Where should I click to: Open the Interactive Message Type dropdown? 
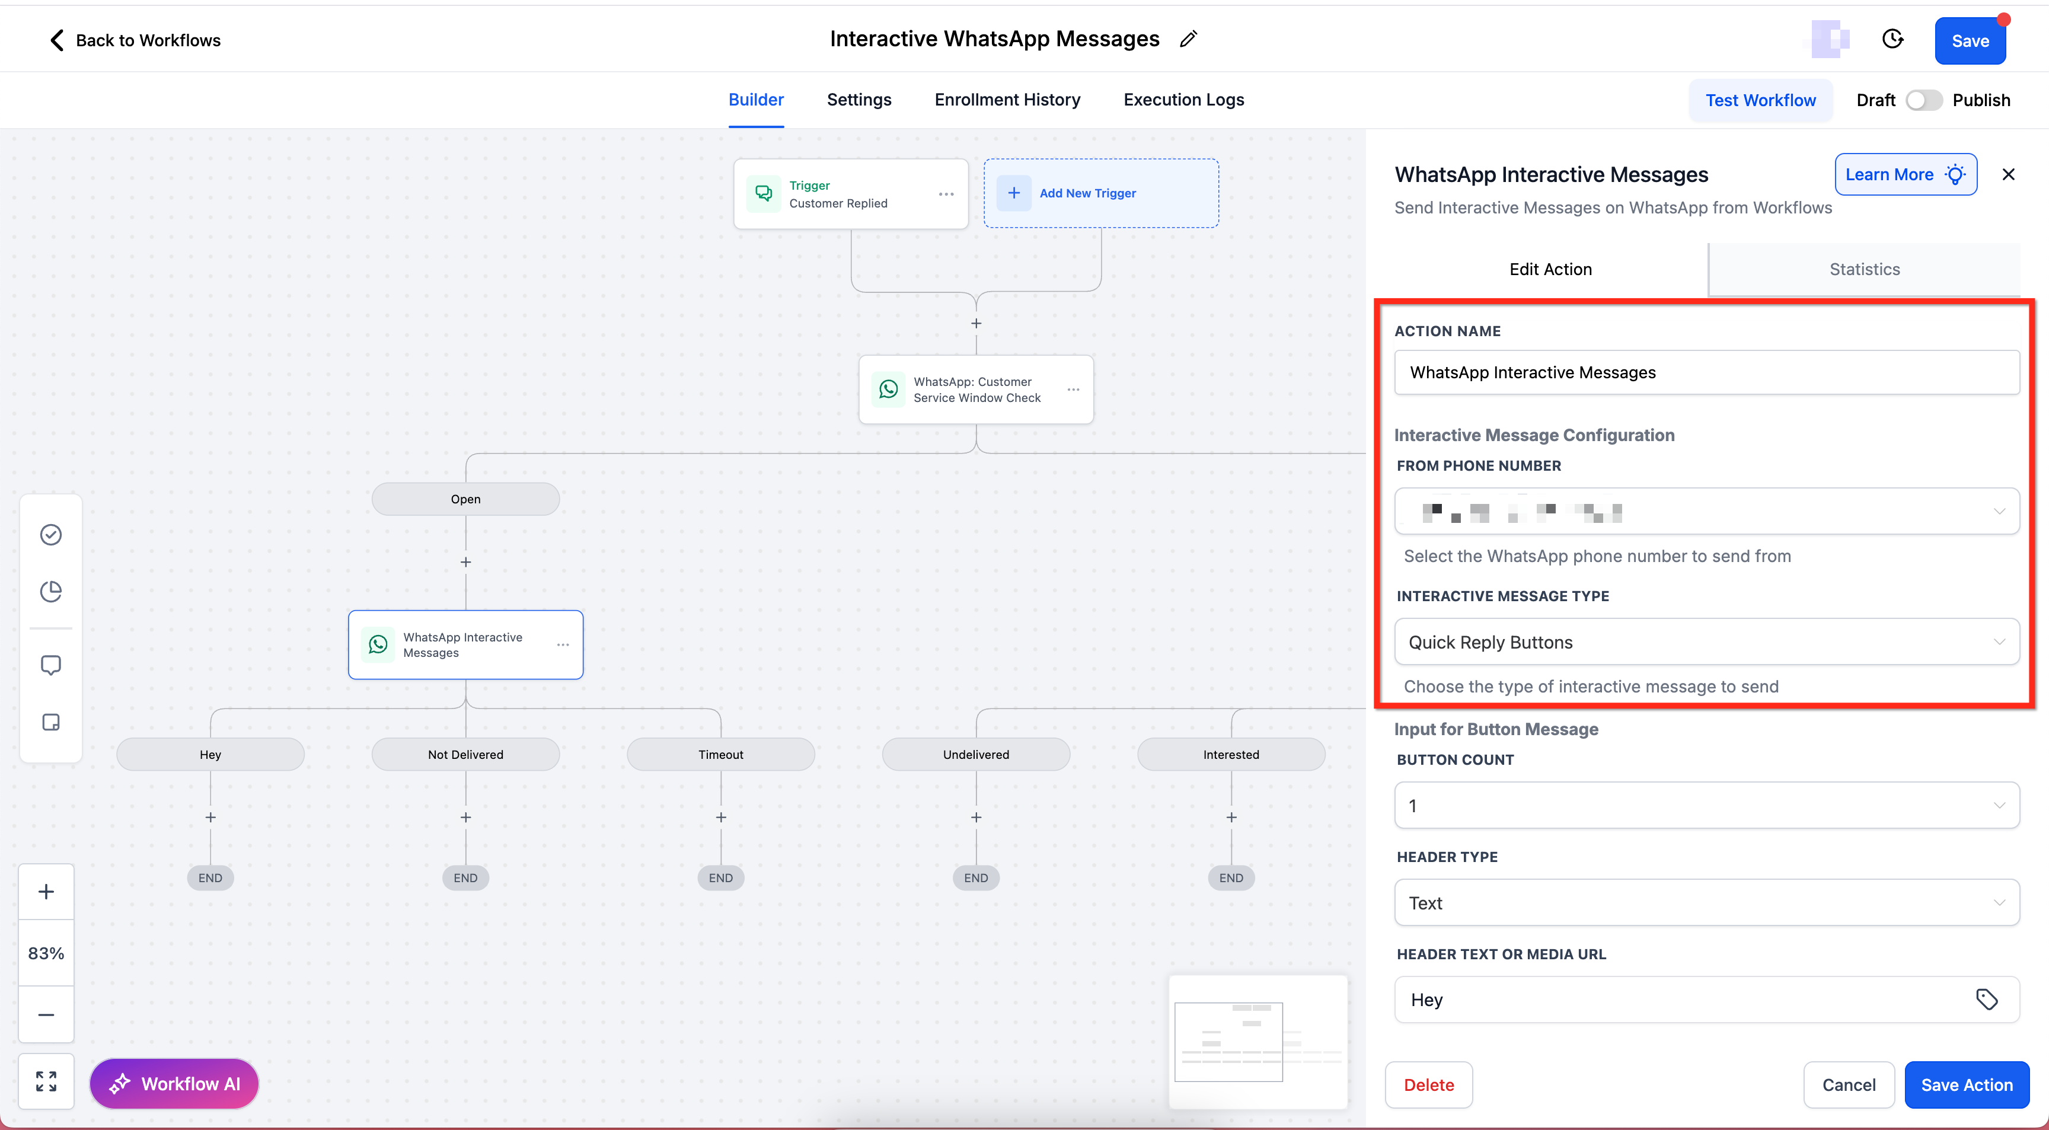click(1706, 641)
